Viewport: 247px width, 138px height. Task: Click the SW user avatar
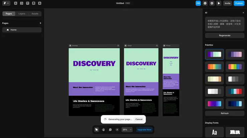tap(198, 3)
